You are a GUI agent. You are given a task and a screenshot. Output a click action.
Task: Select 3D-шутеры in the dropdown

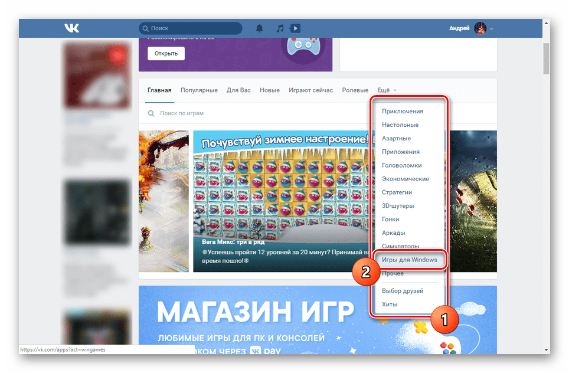tap(398, 206)
